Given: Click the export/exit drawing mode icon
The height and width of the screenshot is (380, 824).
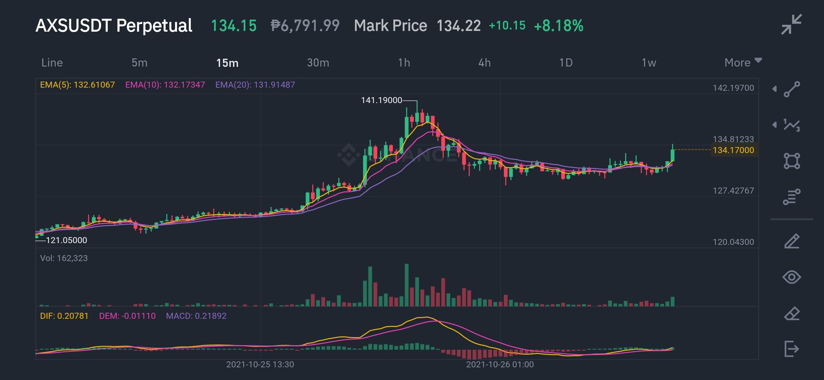Looking at the screenshot, I should pyautogui.click(x=792, y=349).
